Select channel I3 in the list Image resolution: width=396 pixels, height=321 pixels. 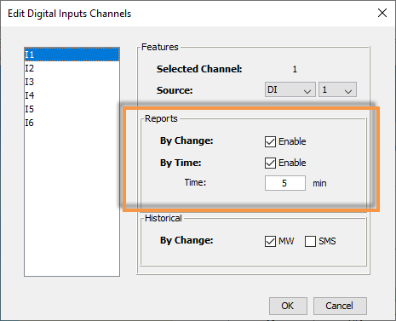point(72,82)
